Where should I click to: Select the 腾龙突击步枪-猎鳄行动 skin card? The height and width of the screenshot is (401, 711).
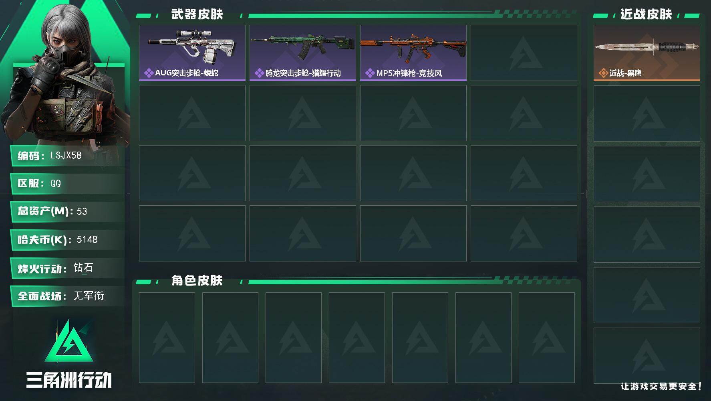point(303,53)
